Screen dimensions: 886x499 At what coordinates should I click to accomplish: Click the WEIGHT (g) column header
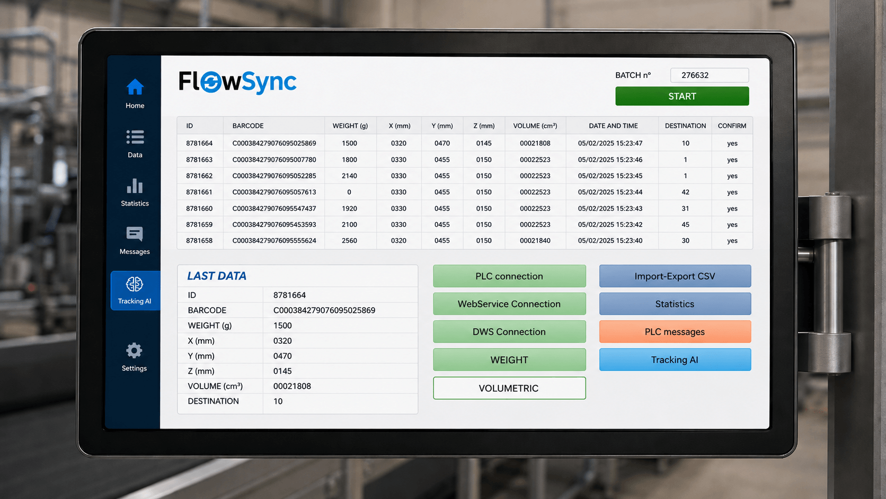click(350, 126)
